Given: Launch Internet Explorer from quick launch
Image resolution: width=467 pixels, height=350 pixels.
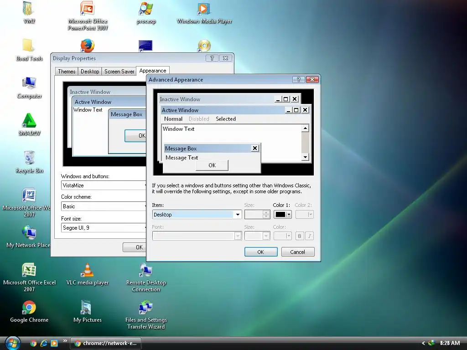Looking at the screenshot, I should 44,343.
